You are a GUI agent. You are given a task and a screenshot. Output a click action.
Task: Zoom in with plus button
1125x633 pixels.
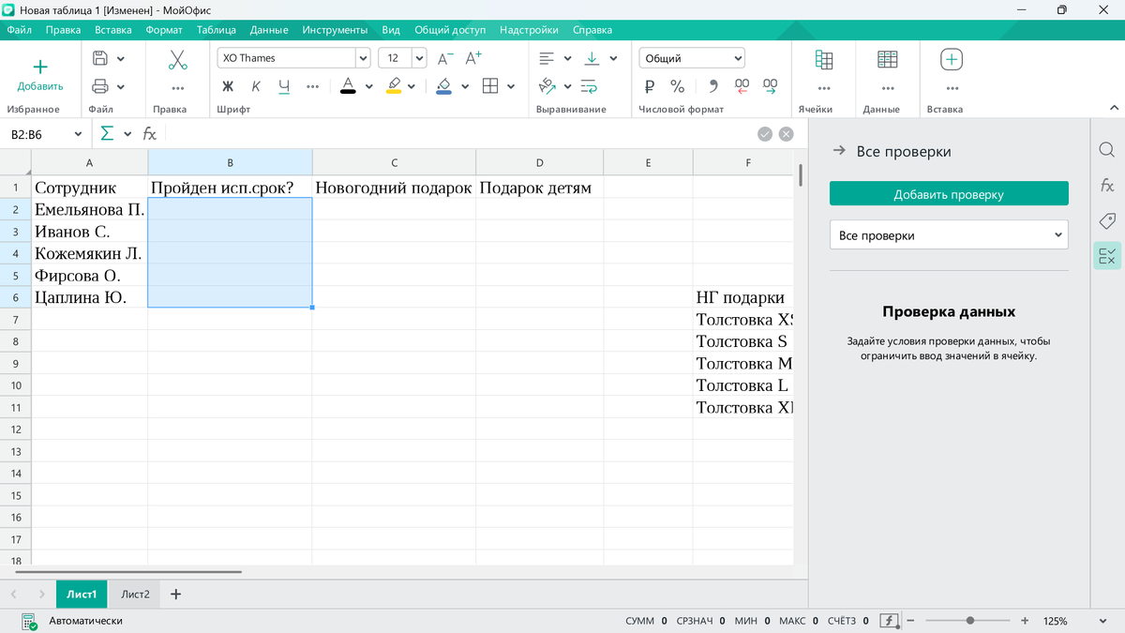coord(1025,621)
